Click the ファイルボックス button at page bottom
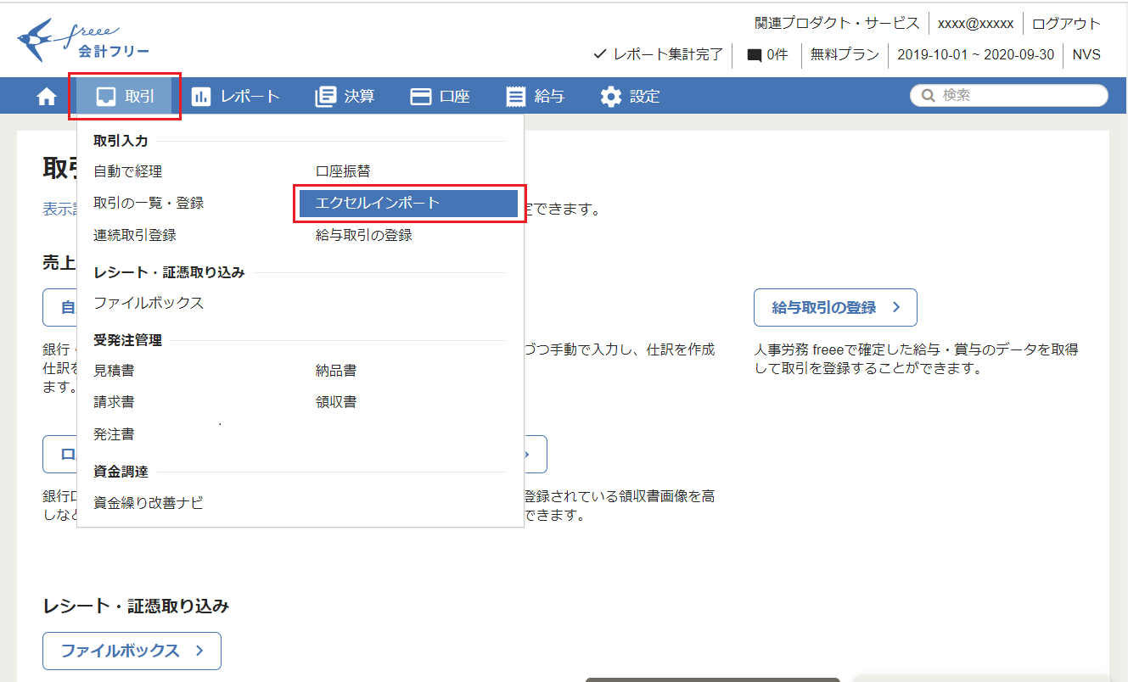Viewport: 1128px width, 682px height. tap(132, 651)
